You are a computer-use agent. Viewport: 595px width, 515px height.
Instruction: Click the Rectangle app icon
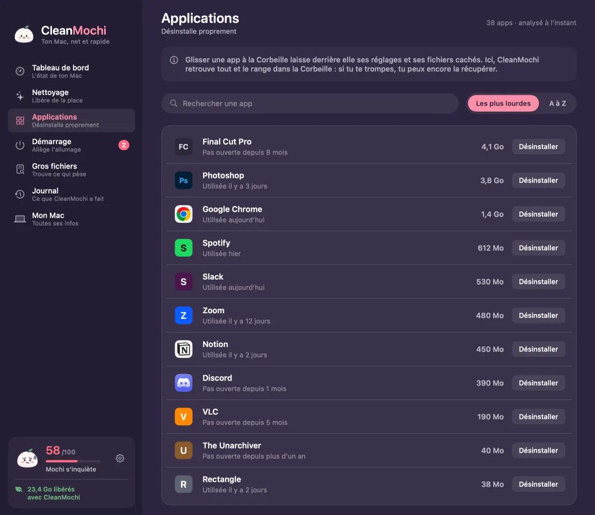tap(183, 484)
